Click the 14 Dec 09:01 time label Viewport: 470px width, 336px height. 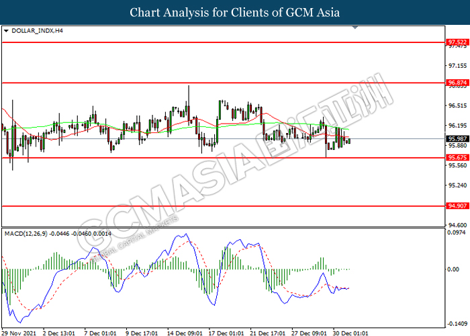(185, 333)
